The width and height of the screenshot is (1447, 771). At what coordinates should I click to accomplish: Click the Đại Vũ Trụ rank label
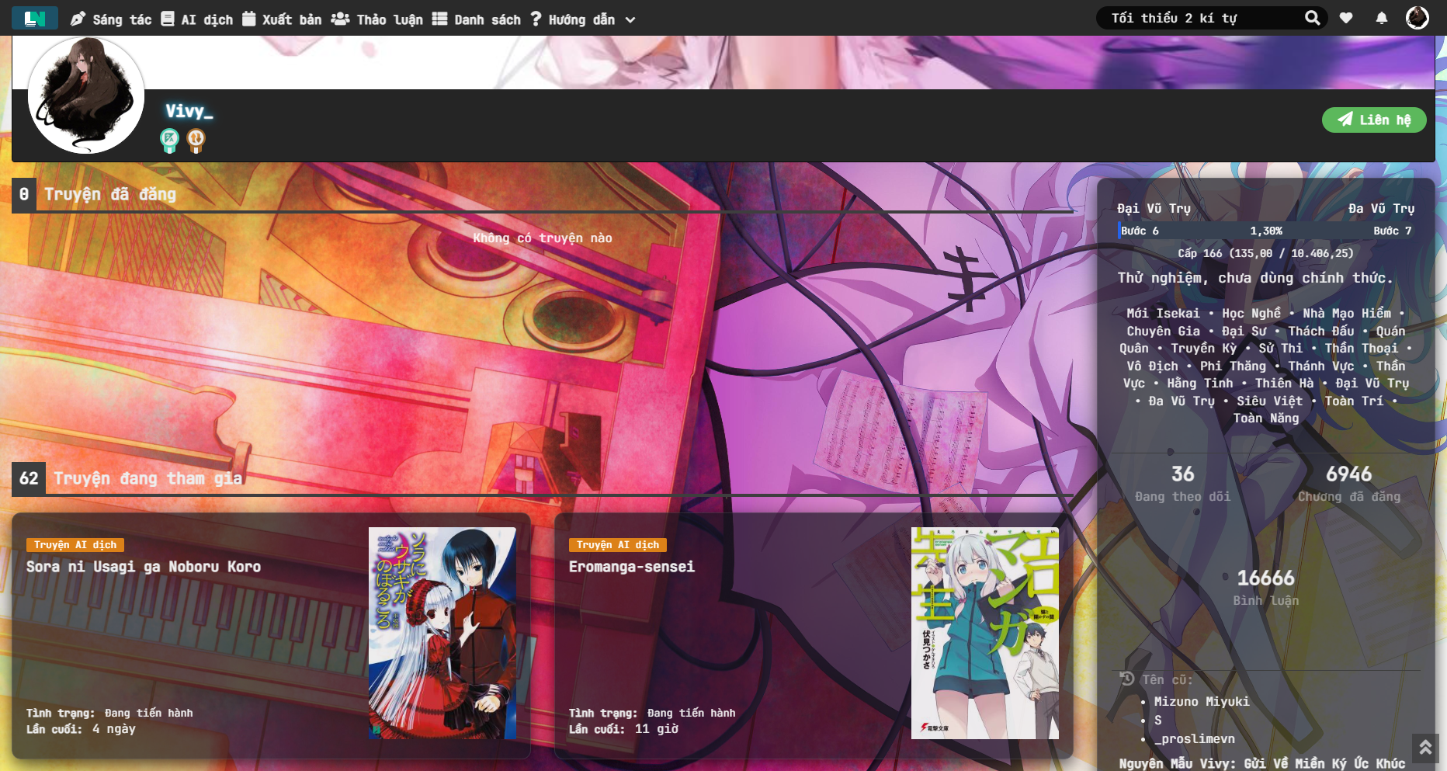[1154, 208]
